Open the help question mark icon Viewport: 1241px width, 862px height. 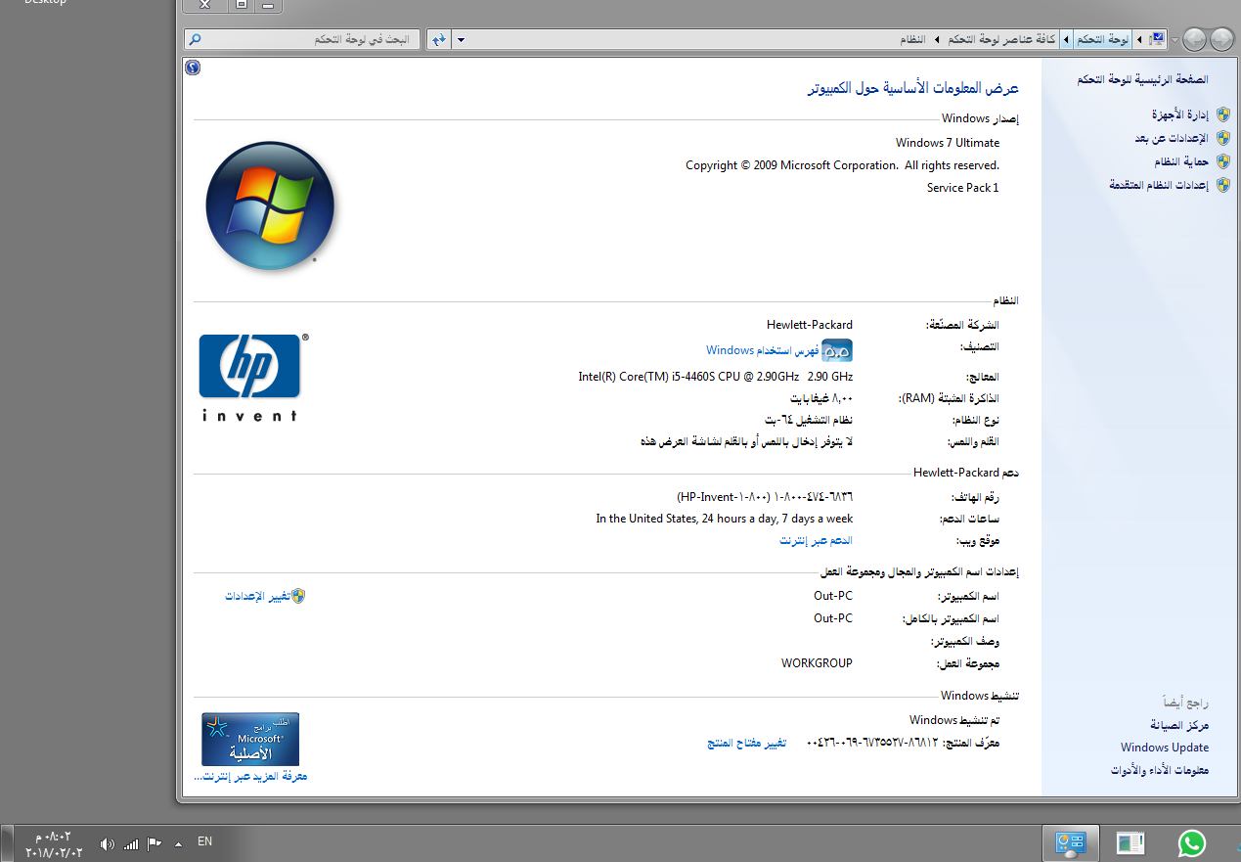click(193, 68)
